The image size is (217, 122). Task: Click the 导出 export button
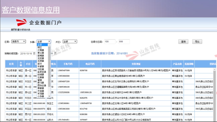point(197,41)
